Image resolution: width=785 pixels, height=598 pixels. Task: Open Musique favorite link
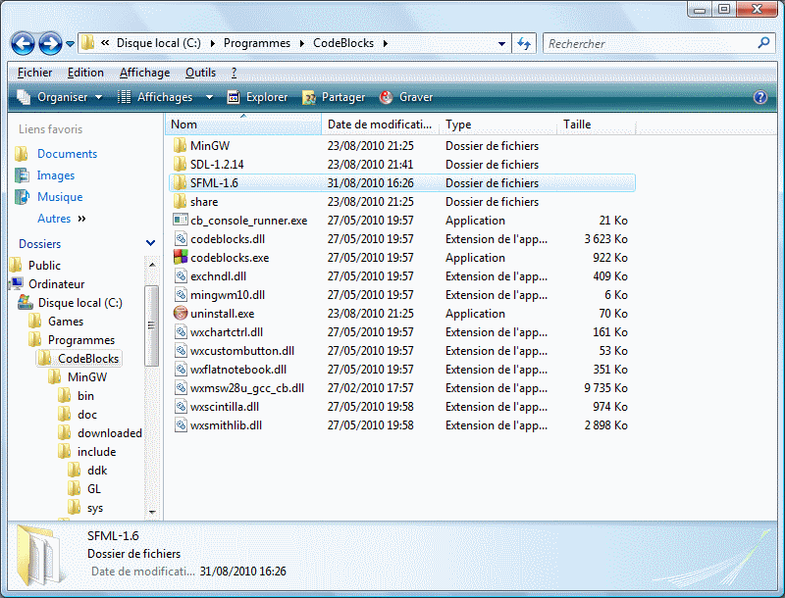coord(60,197)
